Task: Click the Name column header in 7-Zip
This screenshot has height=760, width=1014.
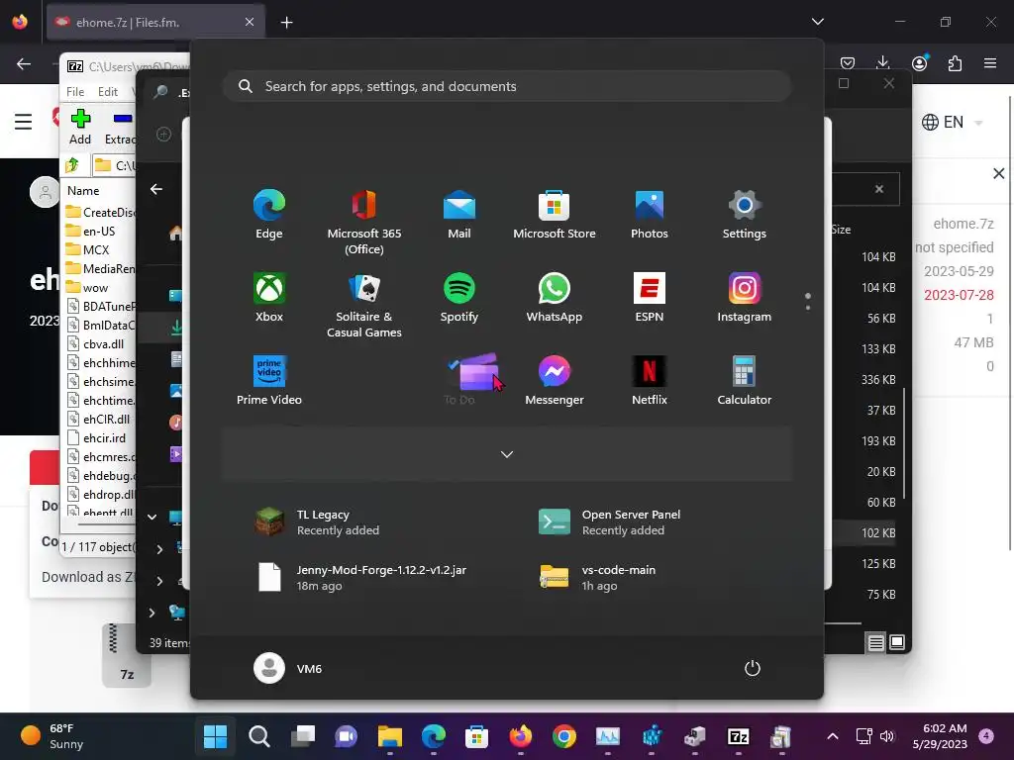Action: (83, 191)
